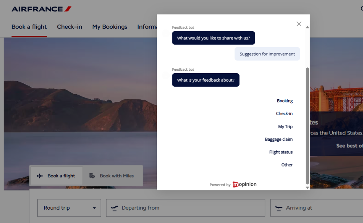The width and height of the screenshot is (363, 223).
Task: Choose Booking as your feedback topic
Action: 285,100
